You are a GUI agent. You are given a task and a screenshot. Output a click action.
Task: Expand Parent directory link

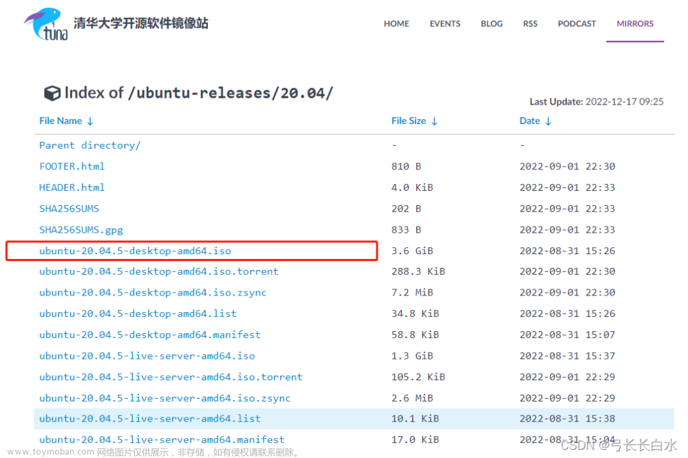(89, 145)
